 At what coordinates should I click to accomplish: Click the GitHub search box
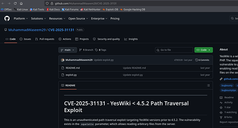click(234, 18)
